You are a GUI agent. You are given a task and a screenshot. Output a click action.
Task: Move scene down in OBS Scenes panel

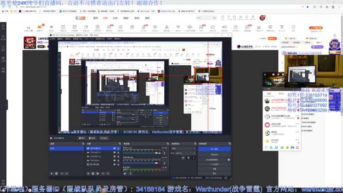pos(66,174)
